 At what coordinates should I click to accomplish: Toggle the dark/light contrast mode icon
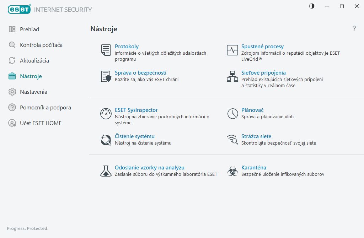312,6
